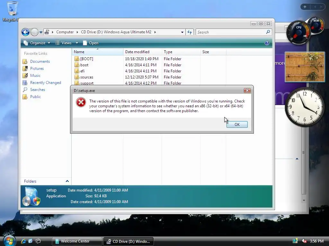Open Explorer Help question mark icon
The image size is (329, 246).
click(x=267, y=43)
